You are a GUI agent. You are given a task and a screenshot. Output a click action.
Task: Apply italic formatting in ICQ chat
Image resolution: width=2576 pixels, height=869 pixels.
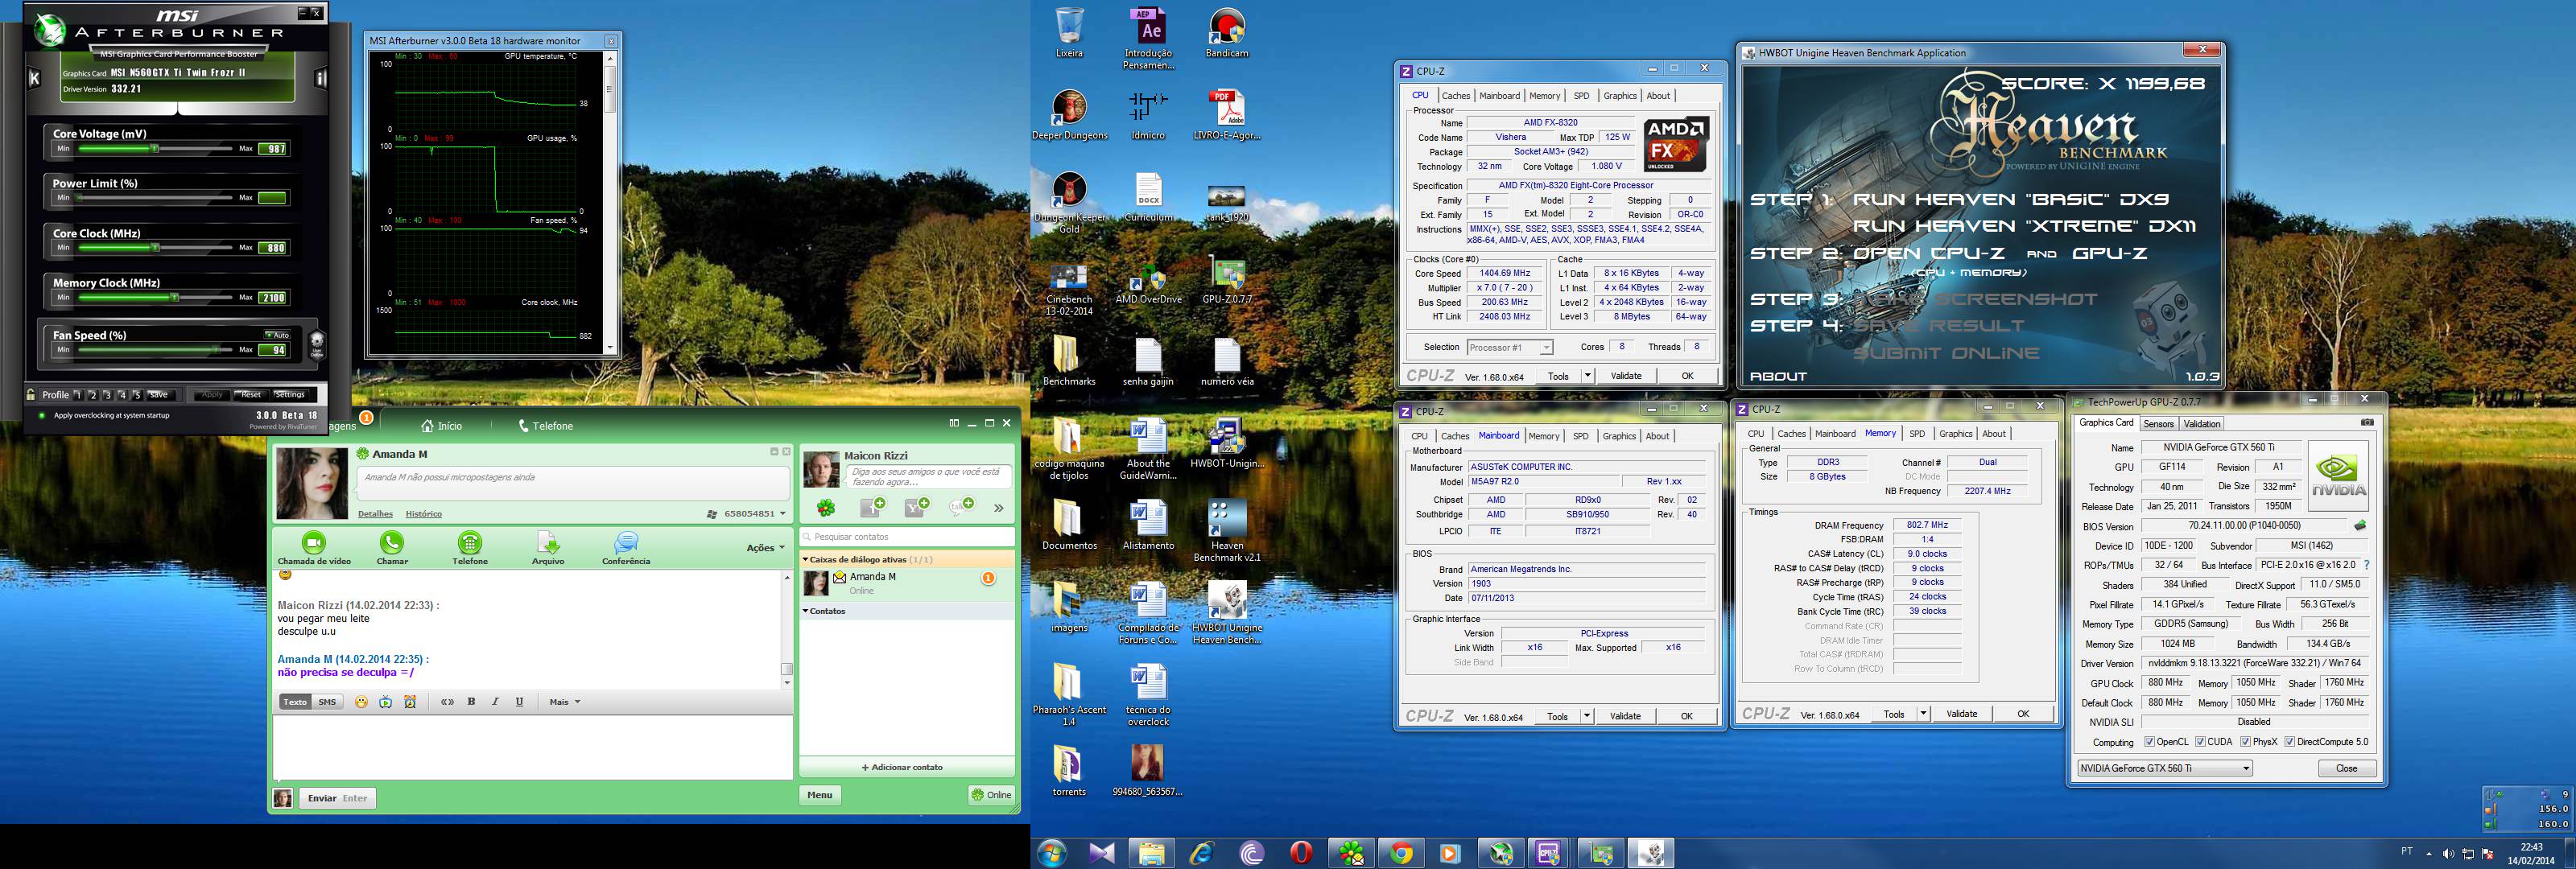pyautogui.click(x=495, y=702)
